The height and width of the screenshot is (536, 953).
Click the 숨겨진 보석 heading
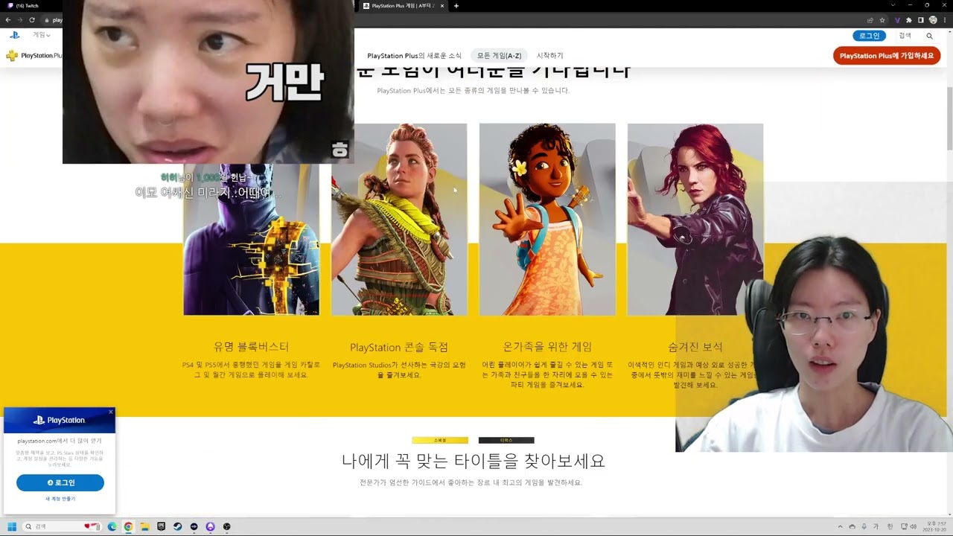coord(695,347)
